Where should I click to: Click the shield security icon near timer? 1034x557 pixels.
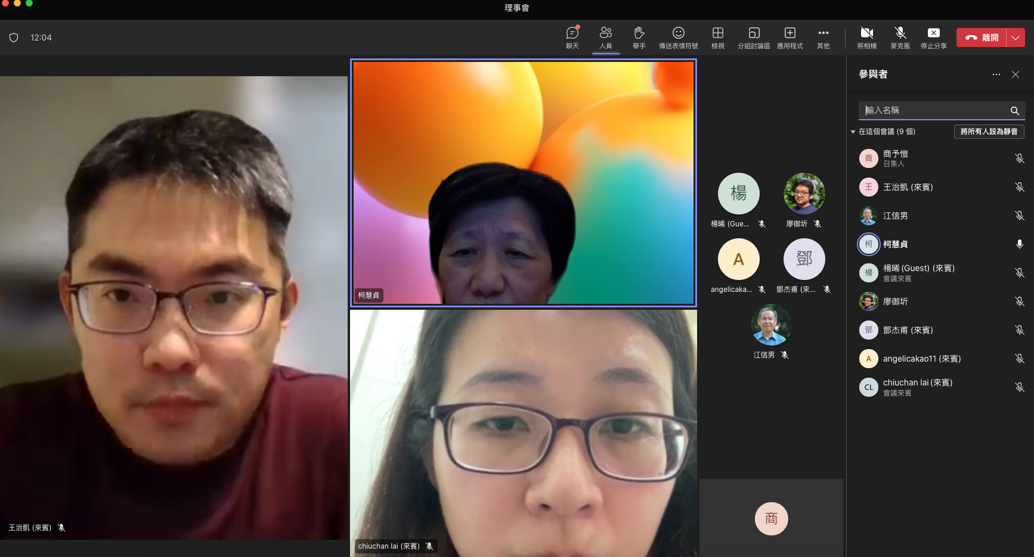click(x=14, y=38)
